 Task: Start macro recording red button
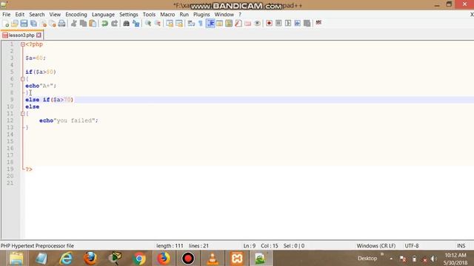click(269, 24)
